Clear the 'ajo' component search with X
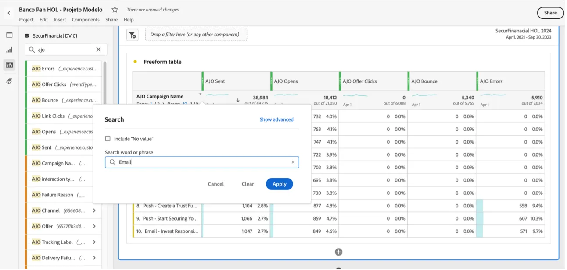This screenshot has height=270, width=567. [x=99, y=49]
